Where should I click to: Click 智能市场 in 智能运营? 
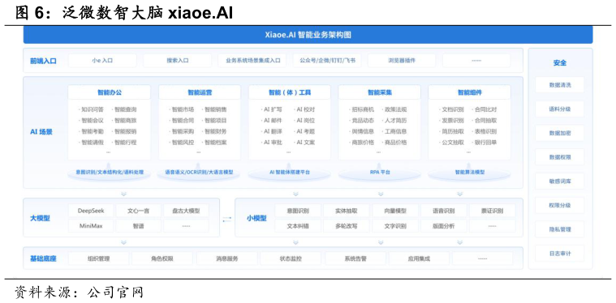pos(183,109)
